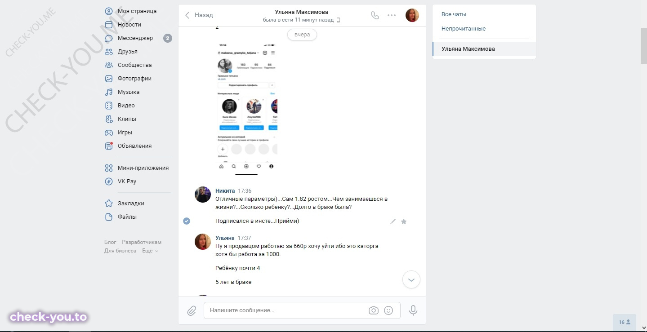Select the 'Ульяна Максимова' chat tab
Image resolution: width=647 pixels, height=332 pixels.
484,49
